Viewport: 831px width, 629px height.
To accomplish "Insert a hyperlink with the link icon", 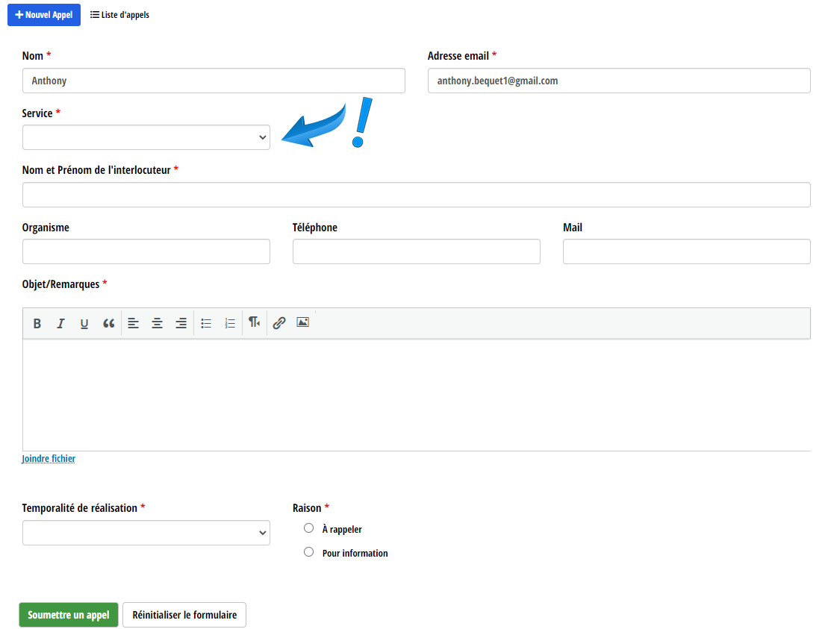I will point(279,323).
